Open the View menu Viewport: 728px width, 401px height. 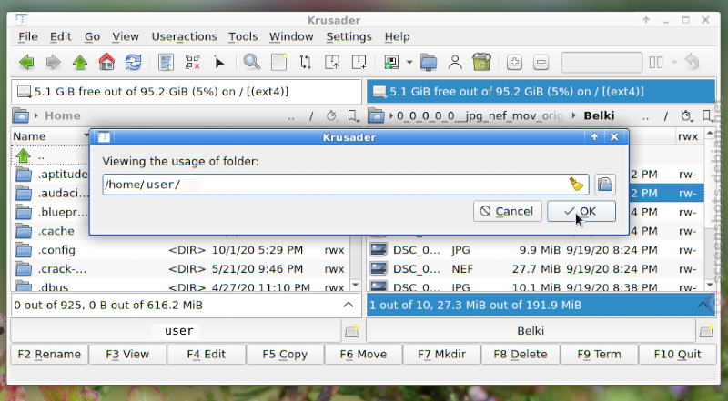pos(126,36)
